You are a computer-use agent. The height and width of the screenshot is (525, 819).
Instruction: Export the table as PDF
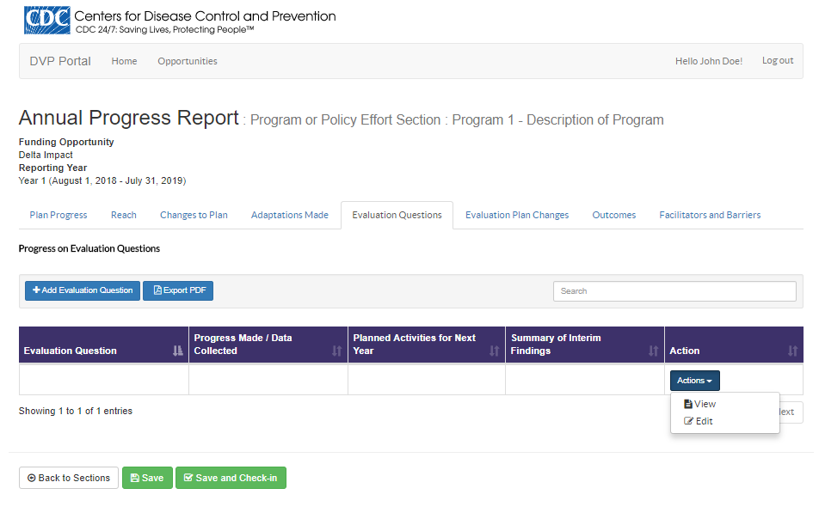pyautogui.click(x=178, y=290)
